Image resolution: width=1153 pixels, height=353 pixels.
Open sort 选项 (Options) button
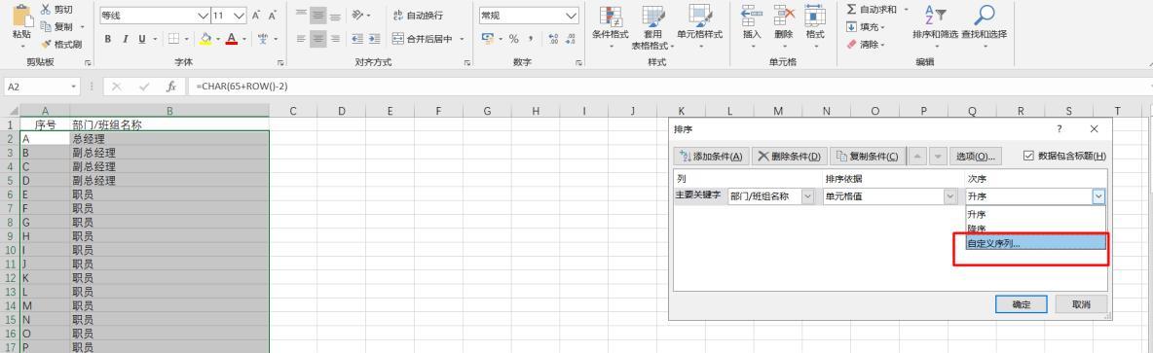coord(975,156)
